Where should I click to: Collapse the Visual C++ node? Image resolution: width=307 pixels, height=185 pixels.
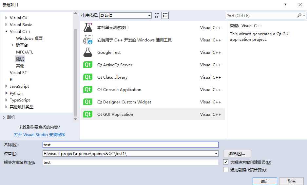(x=6, y=31)
